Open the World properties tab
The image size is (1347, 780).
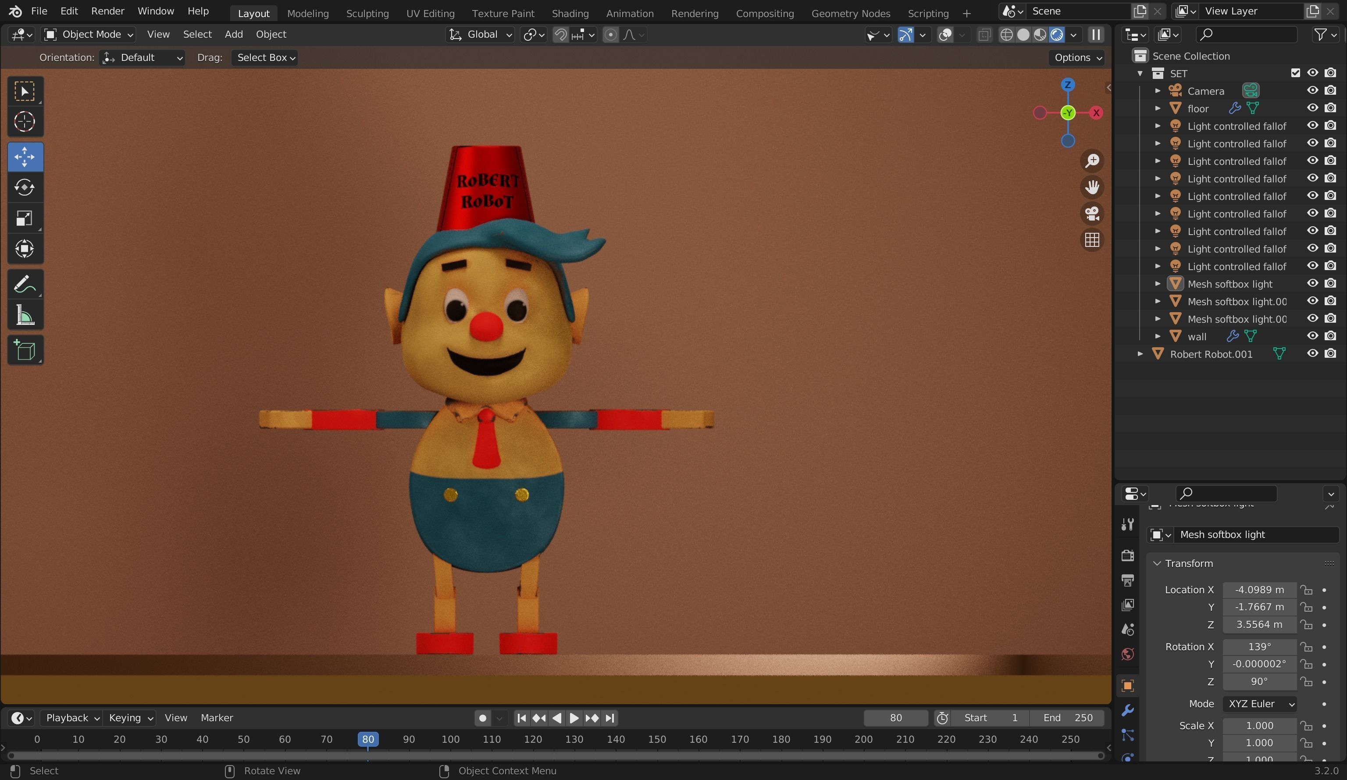point(1128,654)
